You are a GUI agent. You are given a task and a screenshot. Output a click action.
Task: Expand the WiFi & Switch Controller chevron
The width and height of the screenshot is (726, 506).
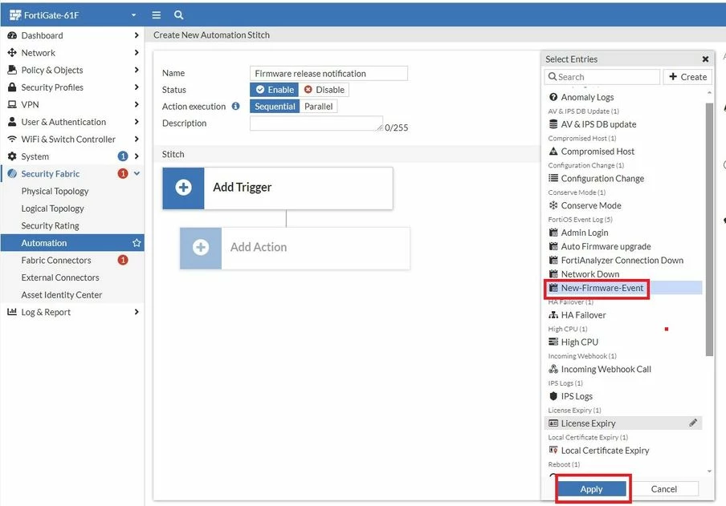137,139
